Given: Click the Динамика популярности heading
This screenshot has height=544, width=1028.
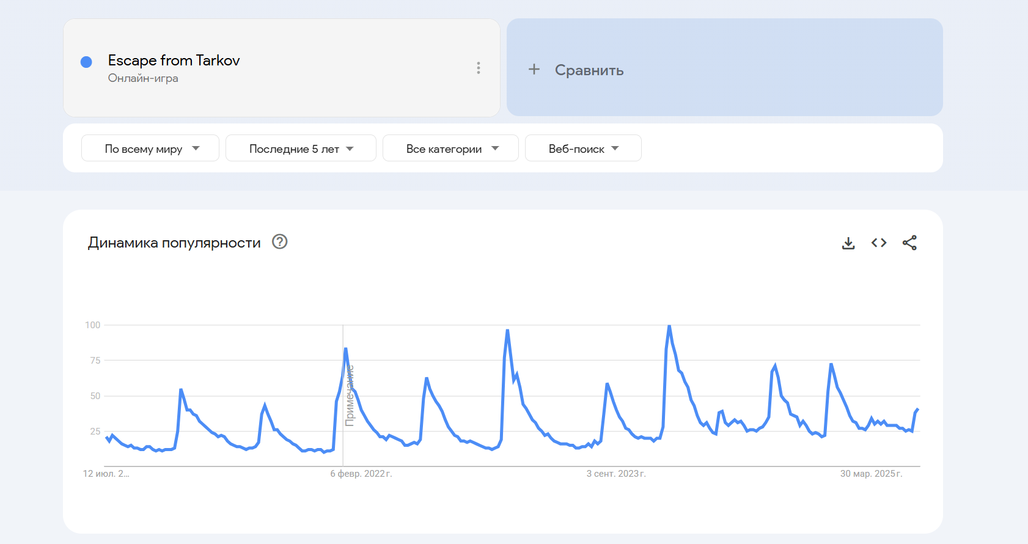Looking at the screenshot, I should pos(174,243).
